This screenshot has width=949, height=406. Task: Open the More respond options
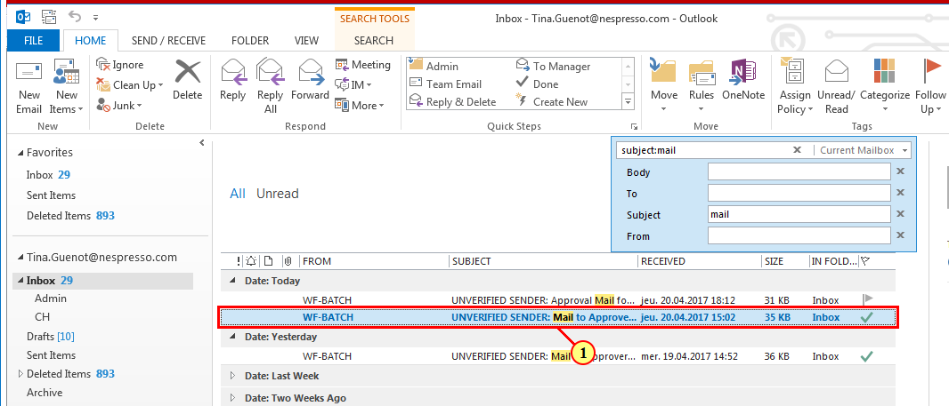click(361, 106)
